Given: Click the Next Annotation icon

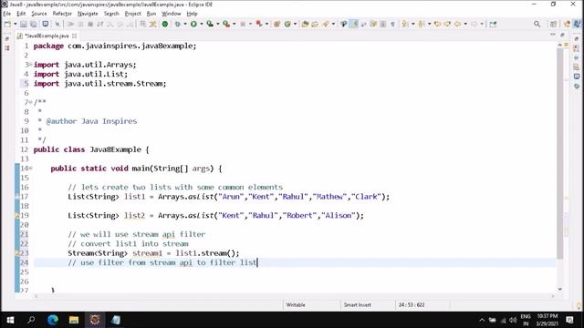Looking at the screenshot, I should (x=405, y=25).
